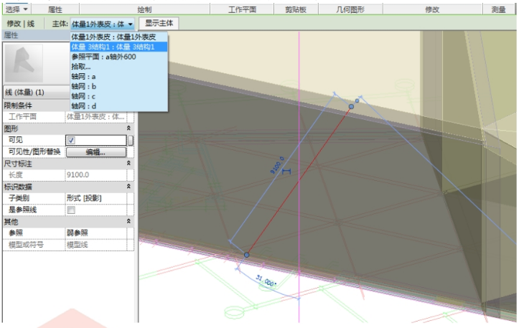524x328 pixels.
Task: Open the 主体 host combo box
Action: 102,24
